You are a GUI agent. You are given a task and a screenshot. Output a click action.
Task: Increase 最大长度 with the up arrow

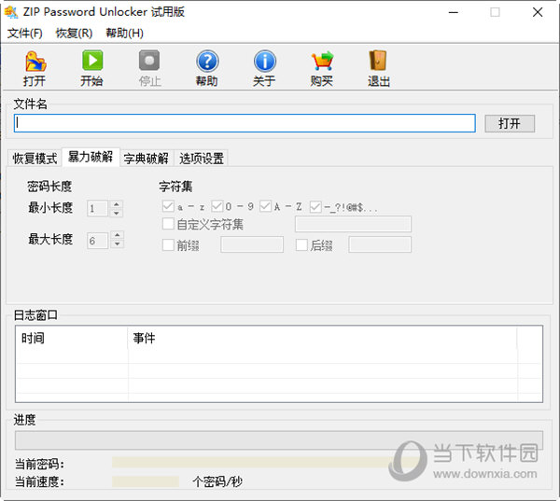(118, 236)
